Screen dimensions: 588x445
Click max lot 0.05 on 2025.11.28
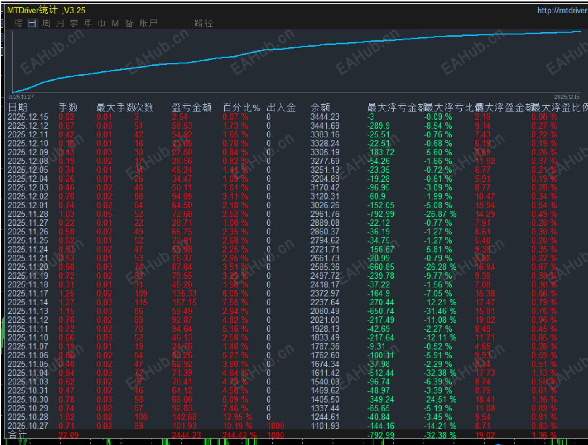[104, 214]
